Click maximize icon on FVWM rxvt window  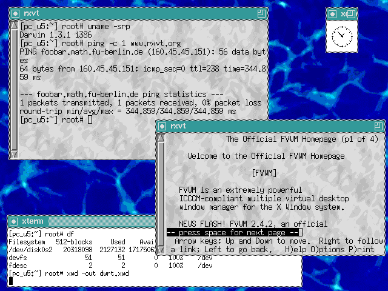(x=378, y=127)
